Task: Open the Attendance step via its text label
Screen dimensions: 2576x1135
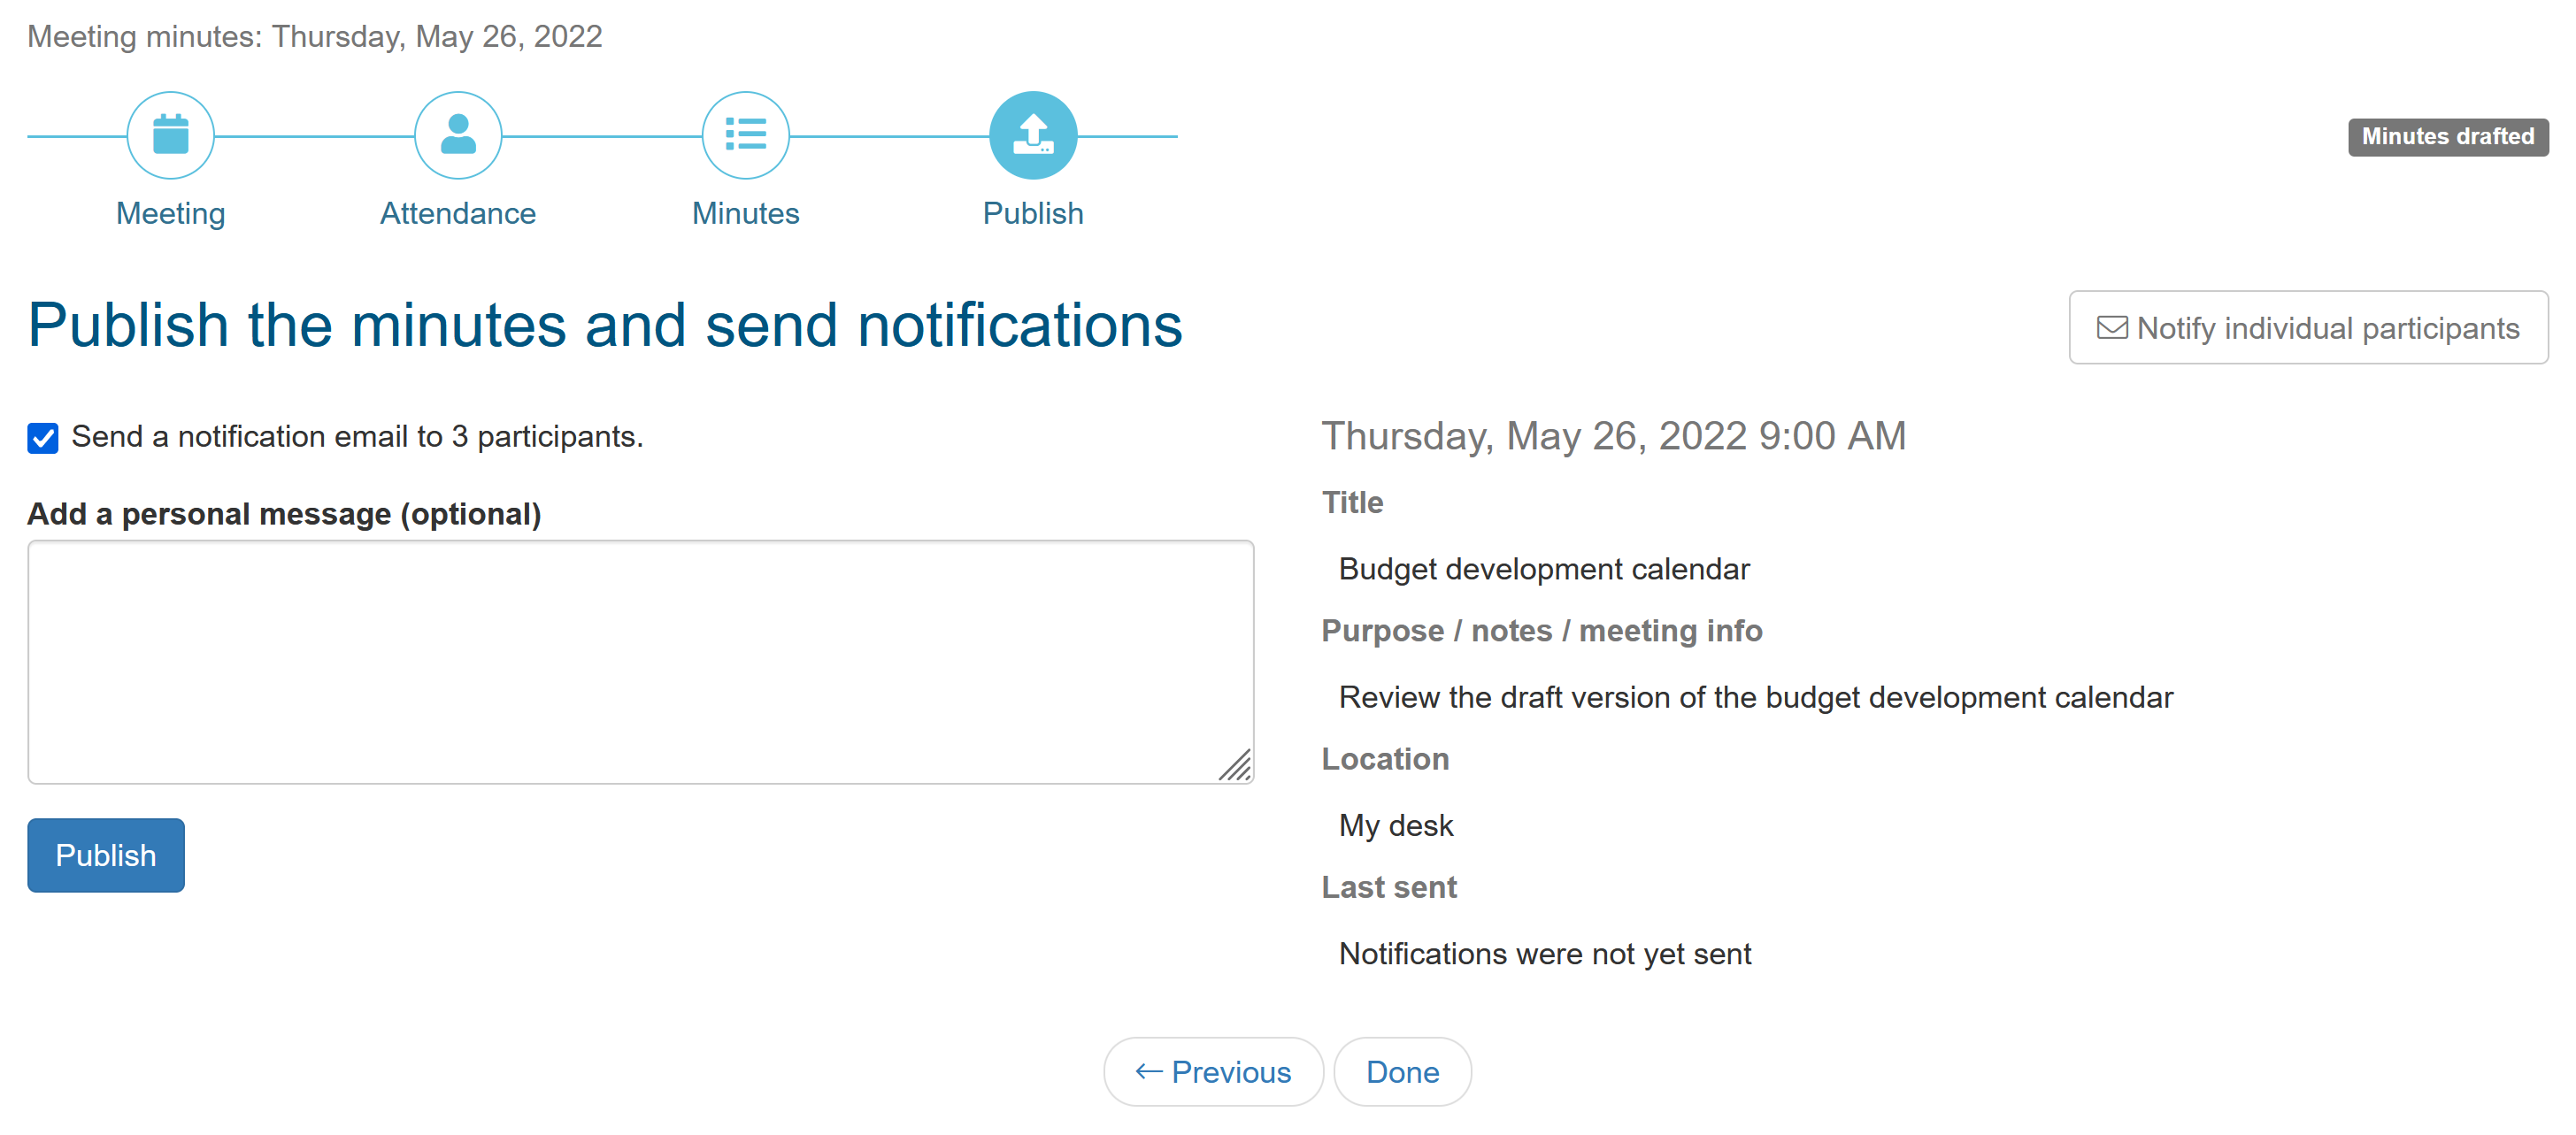Action: pos(458,213)
